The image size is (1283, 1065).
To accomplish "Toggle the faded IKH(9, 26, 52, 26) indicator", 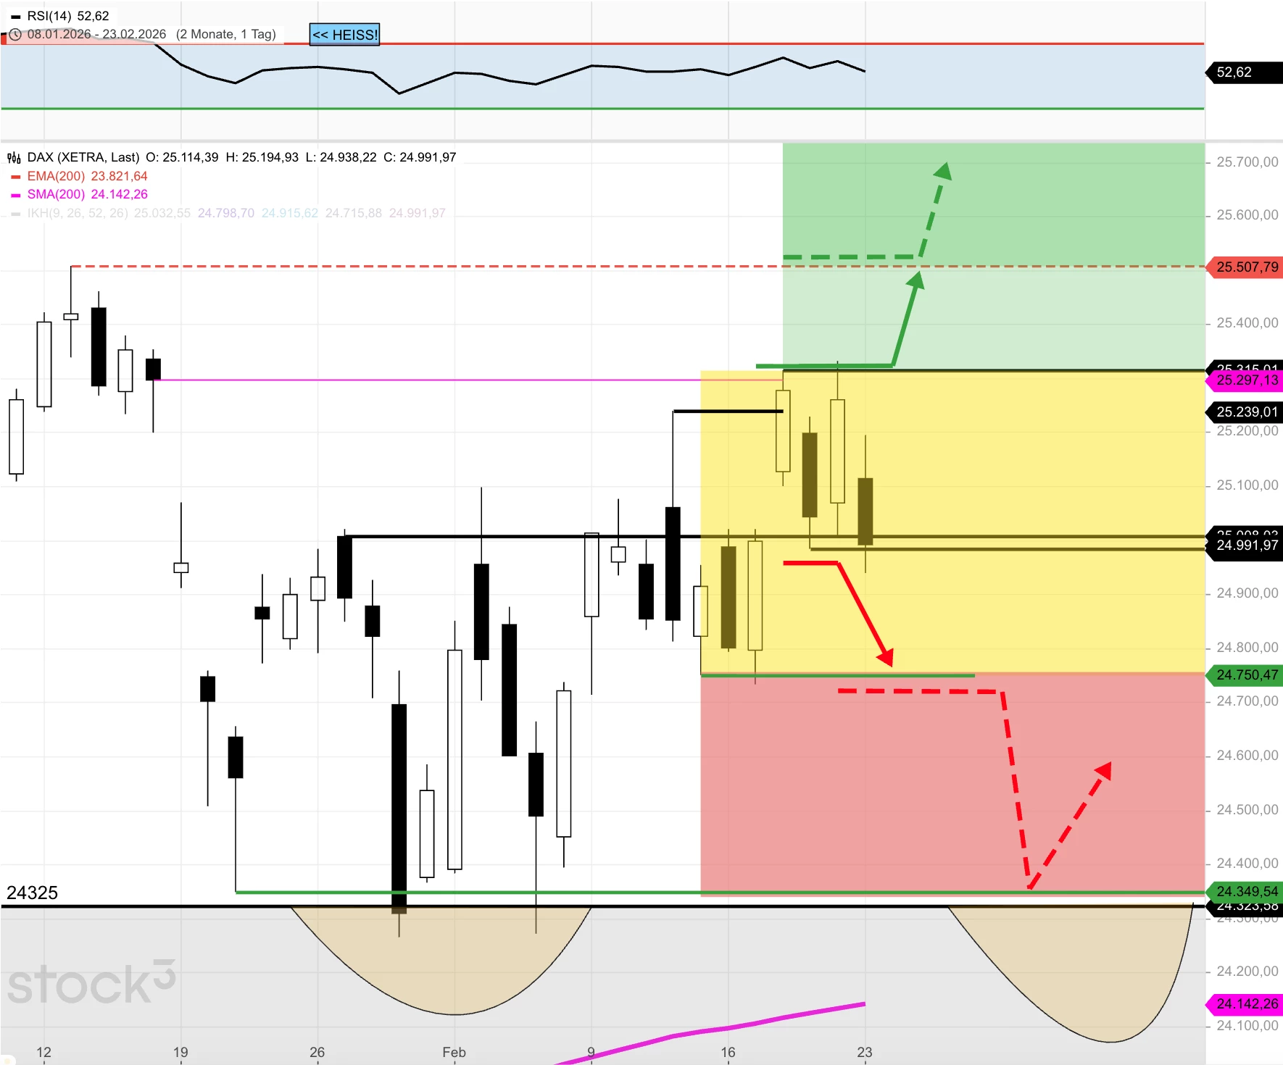I will (x=78, y=214).
